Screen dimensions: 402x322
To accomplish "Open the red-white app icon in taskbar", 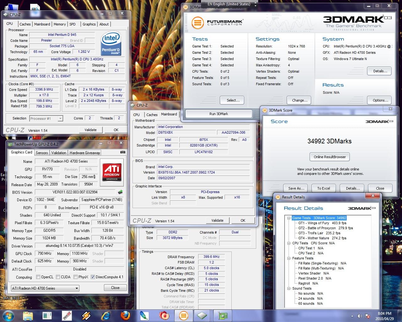I will click(x=67, y=315).
